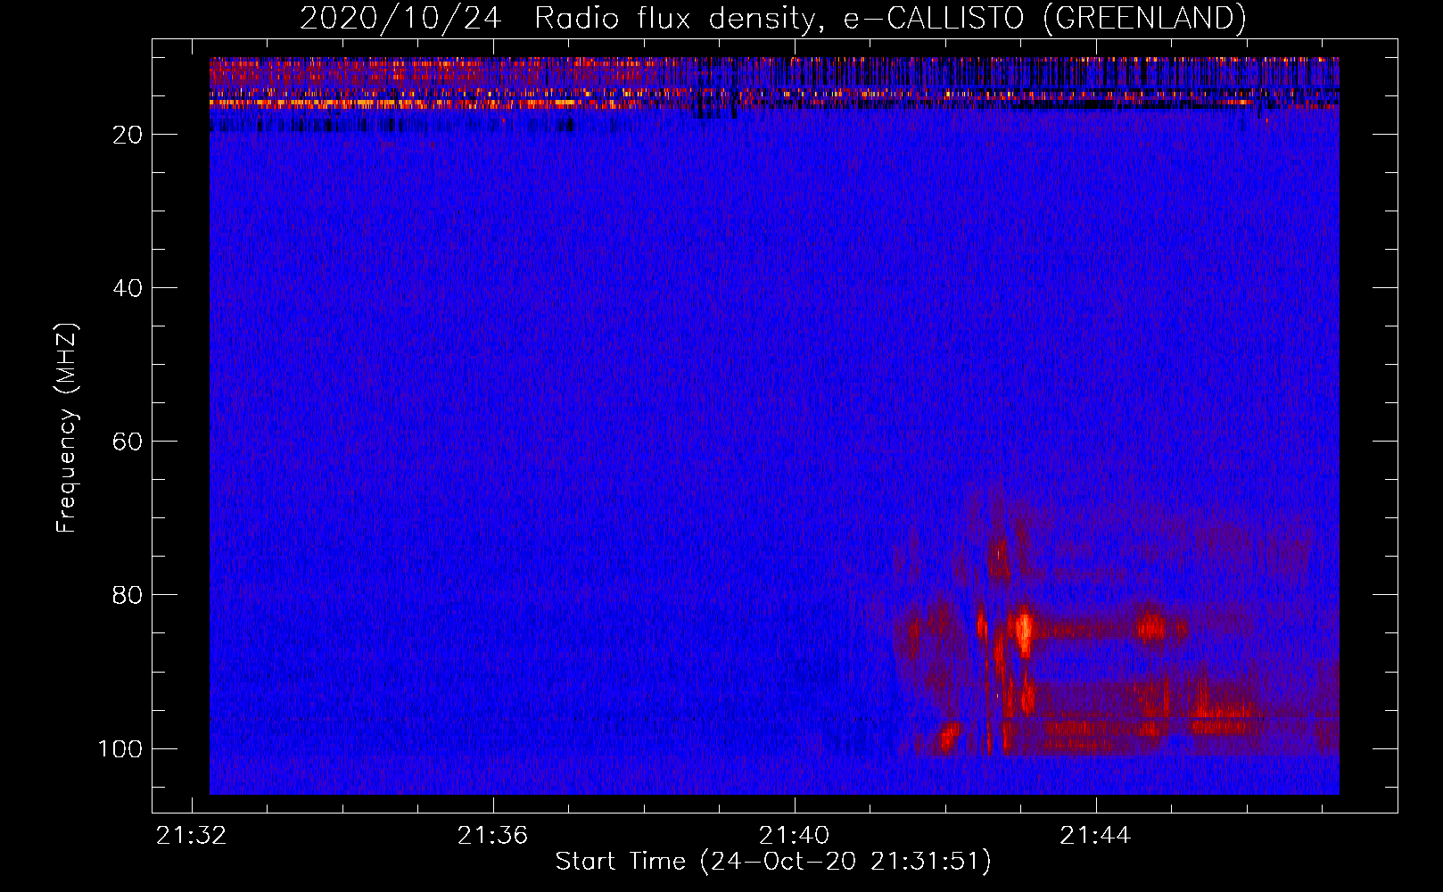1443x892 pixels.
Task: Click the bright burst spot near 100 MHz
Action: (947, 737)
